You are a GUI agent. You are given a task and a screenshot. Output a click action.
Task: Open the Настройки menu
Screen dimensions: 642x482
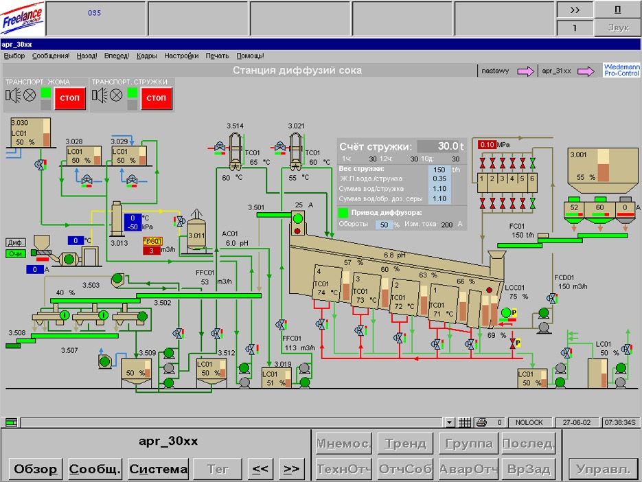181,56
